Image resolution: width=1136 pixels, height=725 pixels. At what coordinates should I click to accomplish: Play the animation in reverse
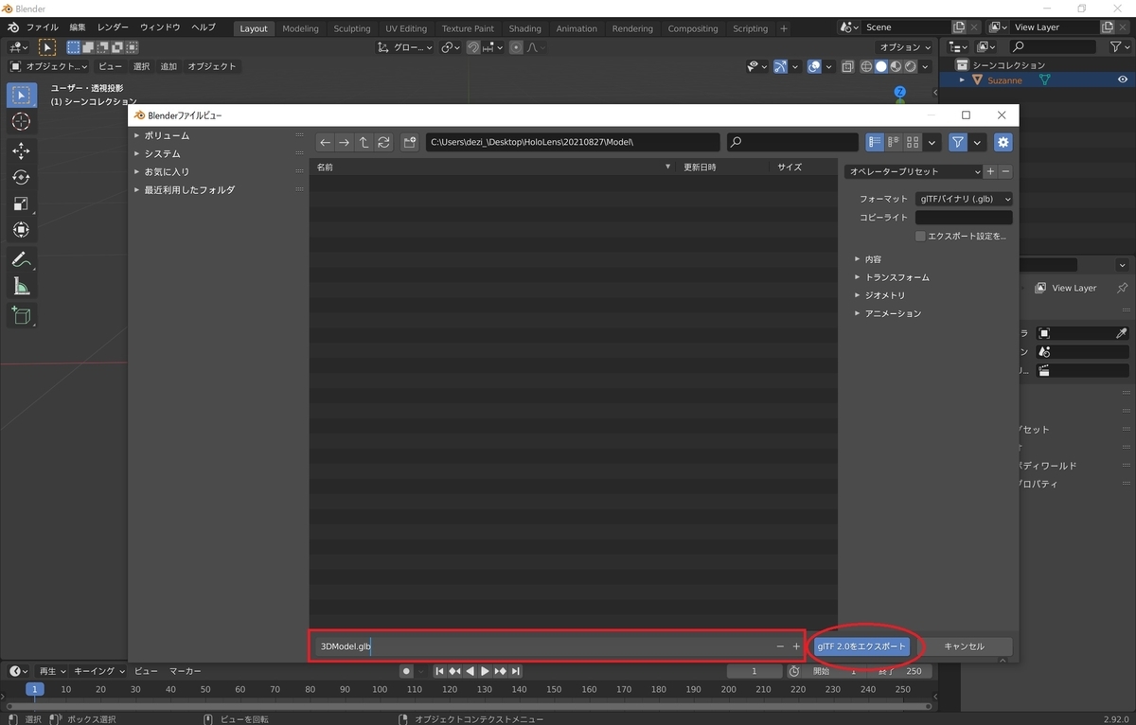(470, 671)
